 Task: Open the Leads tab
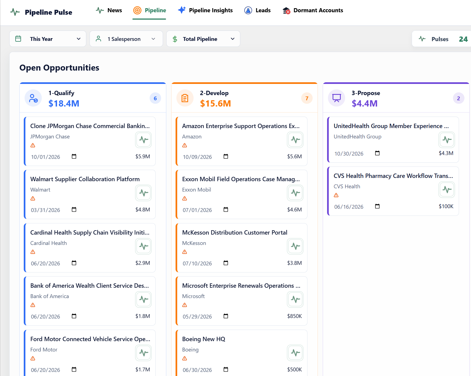[x=257, y=10]
